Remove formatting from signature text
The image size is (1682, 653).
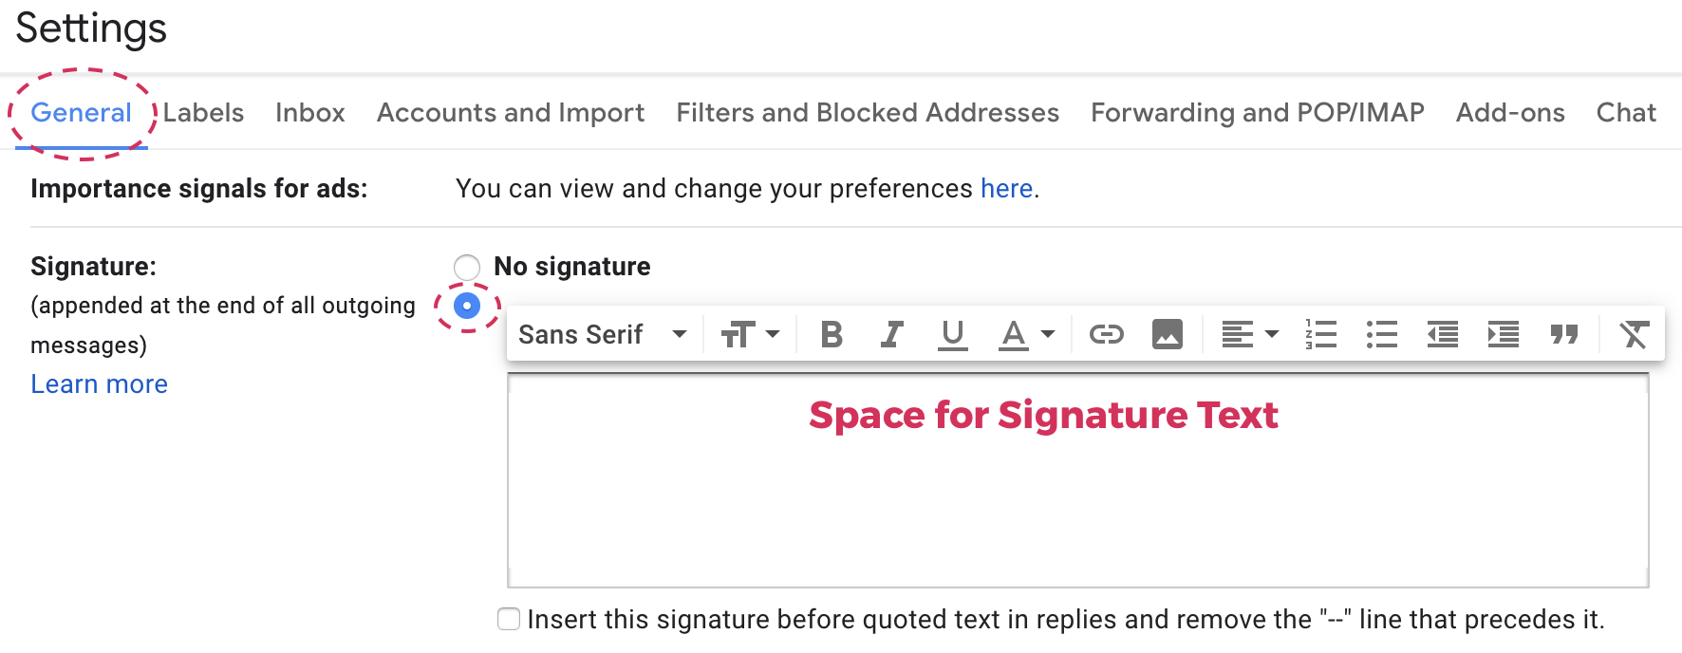click(1632, 334)
